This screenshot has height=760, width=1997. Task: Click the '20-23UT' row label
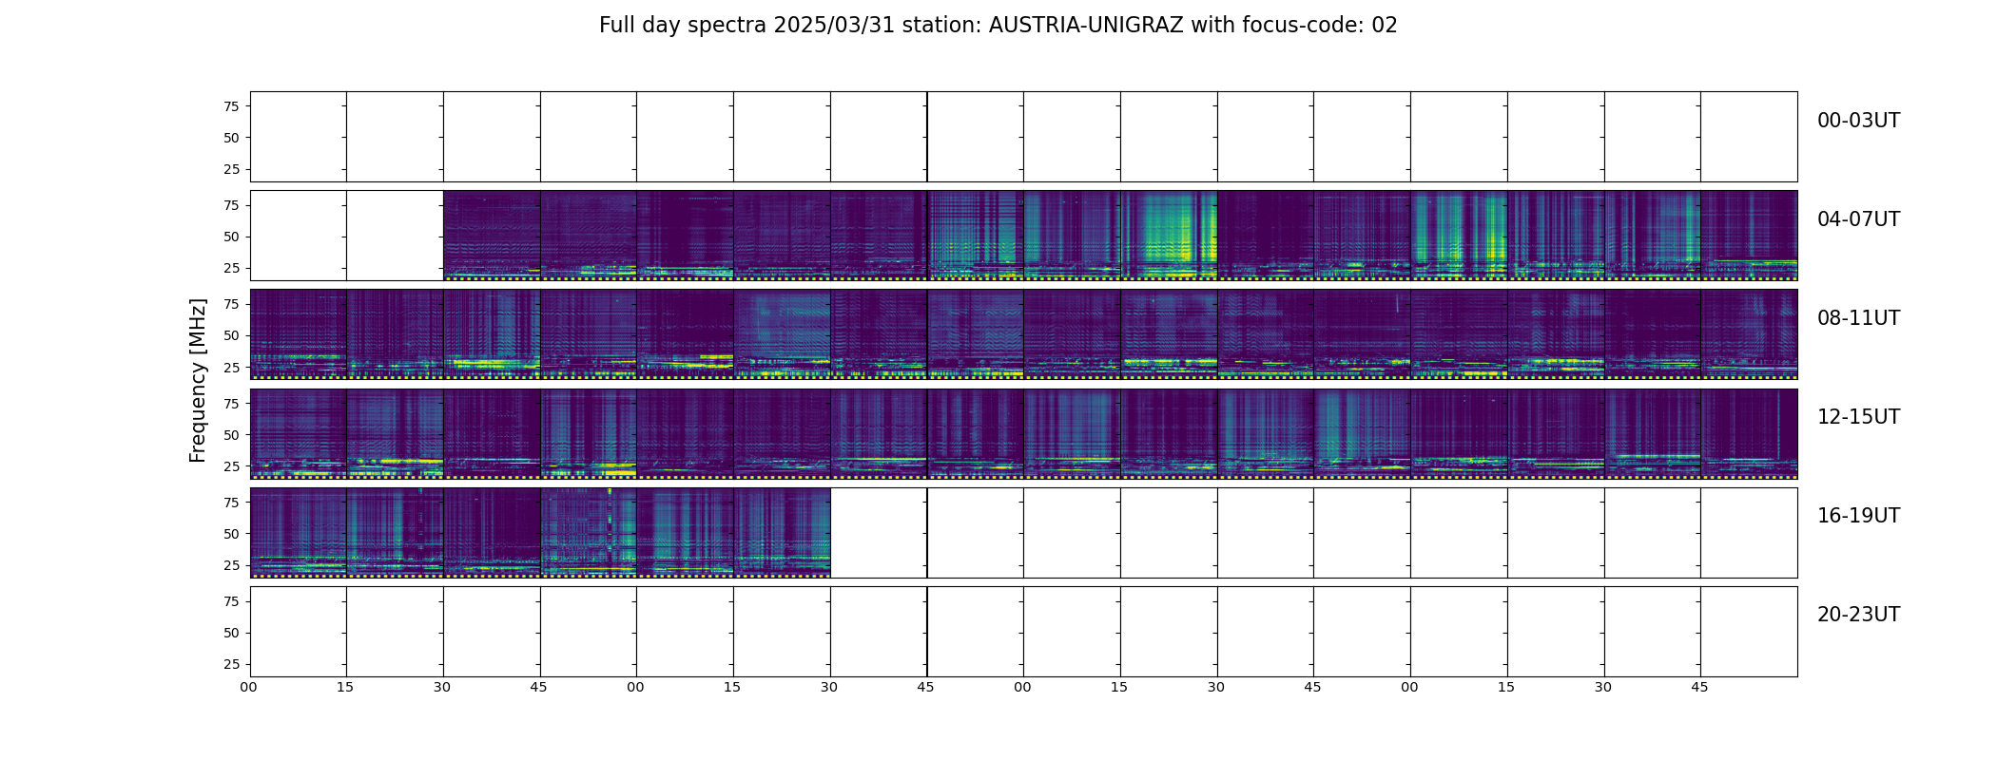[x=1858, y=615]
